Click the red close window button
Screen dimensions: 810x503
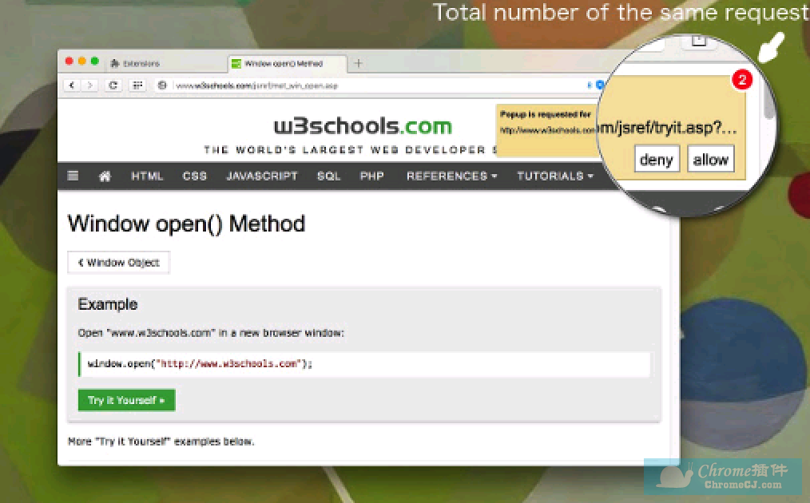pos(69,61)
